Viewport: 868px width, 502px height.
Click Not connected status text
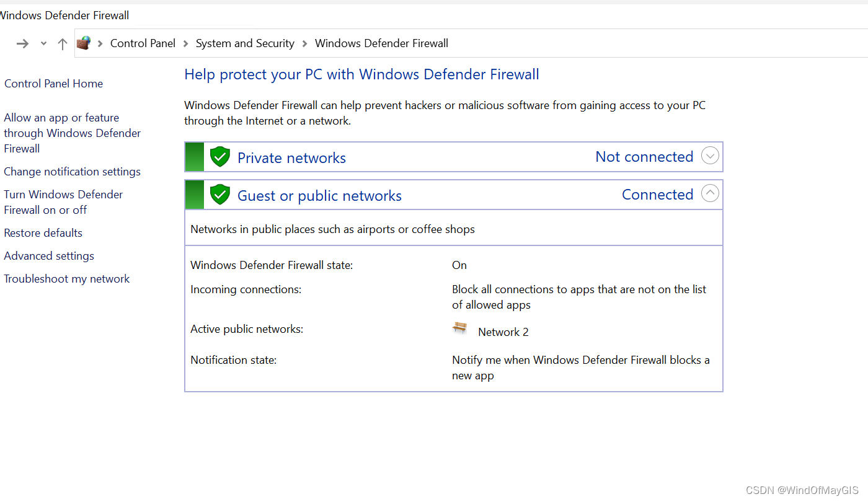tap(644, 157)
